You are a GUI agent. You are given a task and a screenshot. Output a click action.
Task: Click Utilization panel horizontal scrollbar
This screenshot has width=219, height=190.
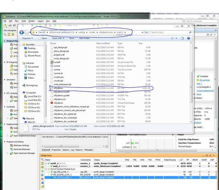click(157, 150)
